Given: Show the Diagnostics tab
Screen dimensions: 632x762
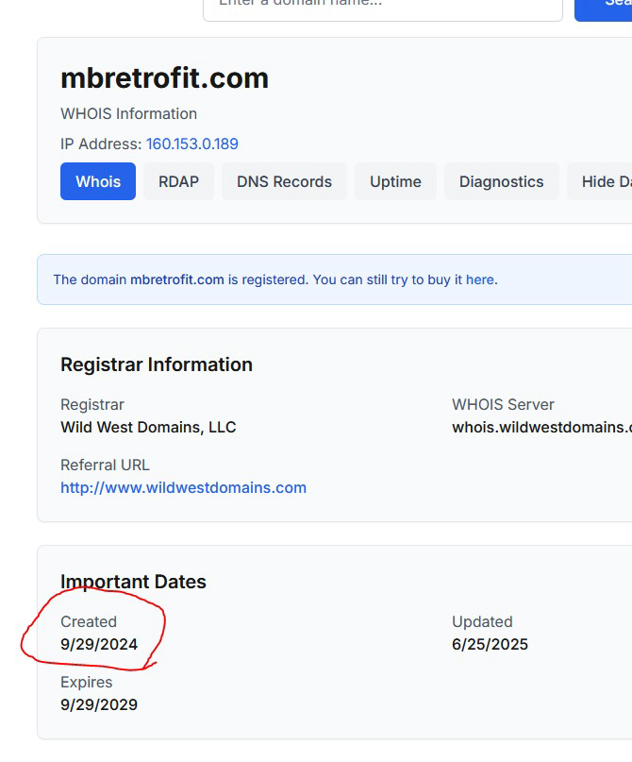Looking at the screenshot, I should pos(501,181).
